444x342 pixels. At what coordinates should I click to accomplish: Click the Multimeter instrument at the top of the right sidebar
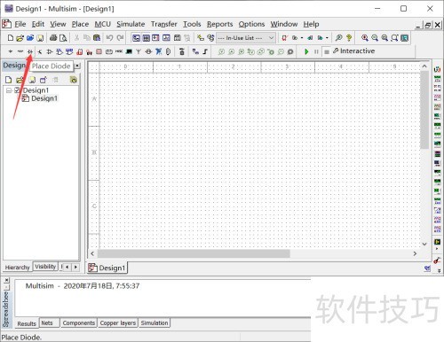[x=437, y=70]
